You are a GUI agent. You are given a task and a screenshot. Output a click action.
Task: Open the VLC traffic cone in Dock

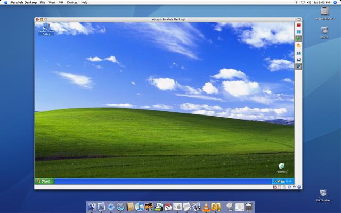(206, 207)
